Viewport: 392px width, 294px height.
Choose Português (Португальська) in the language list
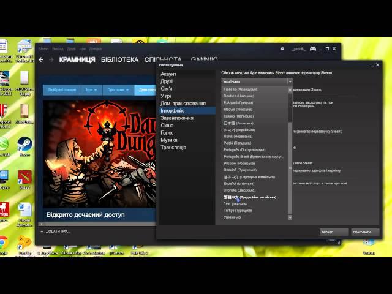tap(255, 150)
